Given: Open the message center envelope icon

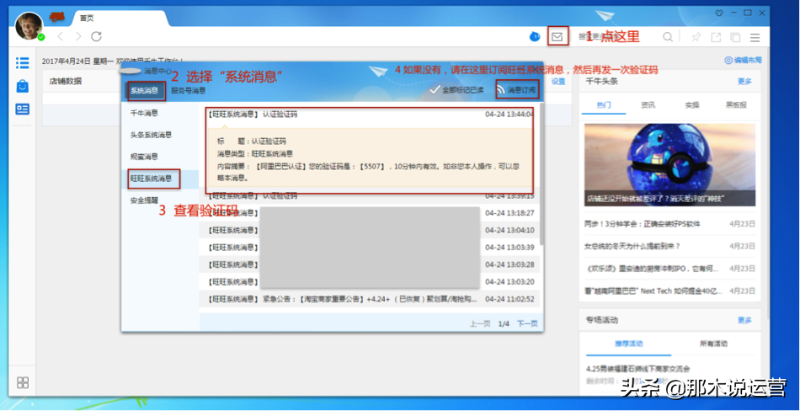Looking at the screenshot, I should coord(557,37).
